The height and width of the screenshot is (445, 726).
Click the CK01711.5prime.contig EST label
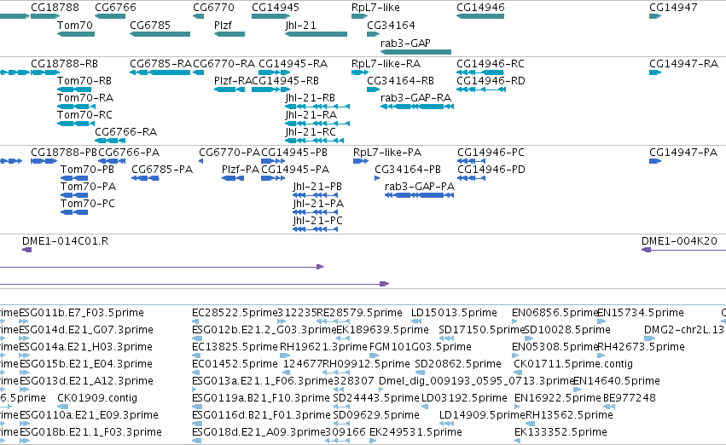point(573,365)
